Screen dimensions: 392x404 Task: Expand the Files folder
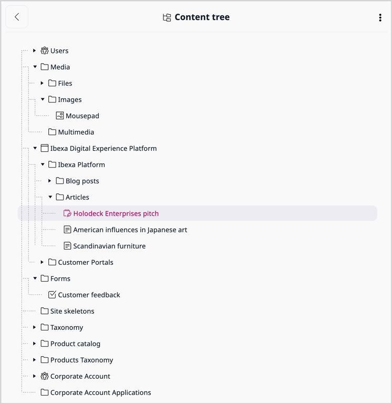pos(43,84)
